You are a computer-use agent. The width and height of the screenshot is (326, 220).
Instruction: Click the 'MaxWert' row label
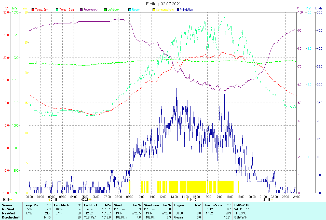(8, 213)
